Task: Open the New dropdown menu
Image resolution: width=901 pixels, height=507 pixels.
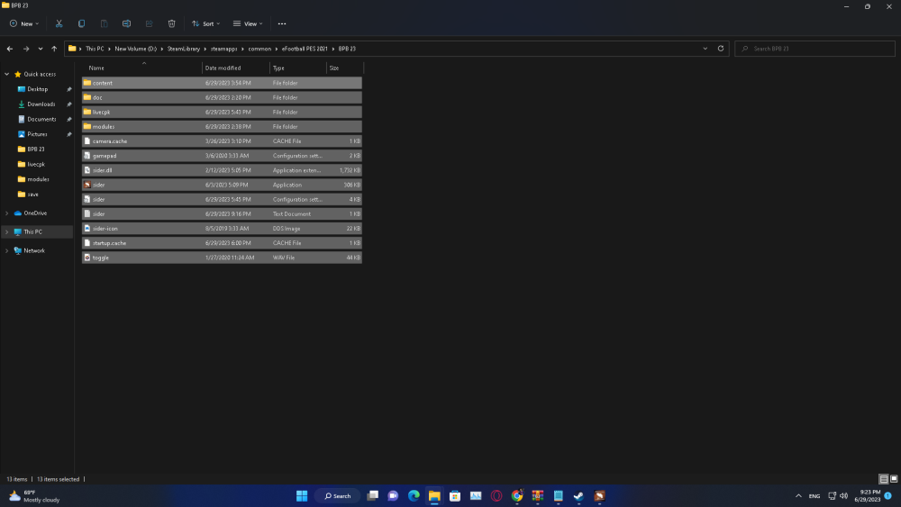Action: click(25, 23)
